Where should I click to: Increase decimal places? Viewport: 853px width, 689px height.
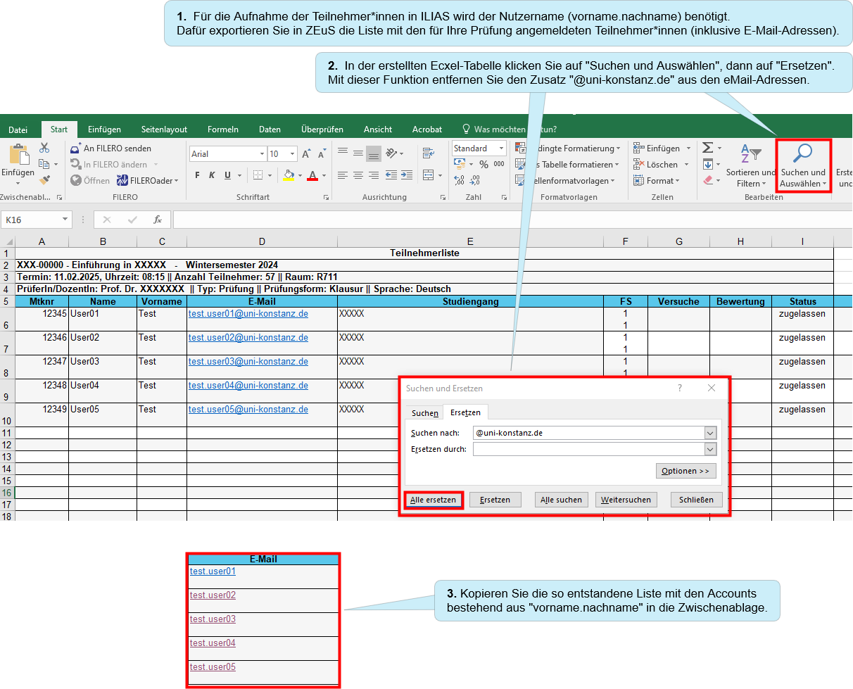(460, 181)
